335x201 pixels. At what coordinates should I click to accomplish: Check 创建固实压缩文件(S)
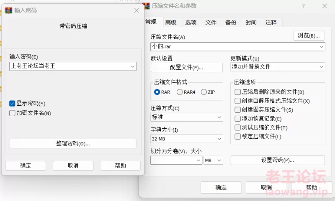point(237,109)
